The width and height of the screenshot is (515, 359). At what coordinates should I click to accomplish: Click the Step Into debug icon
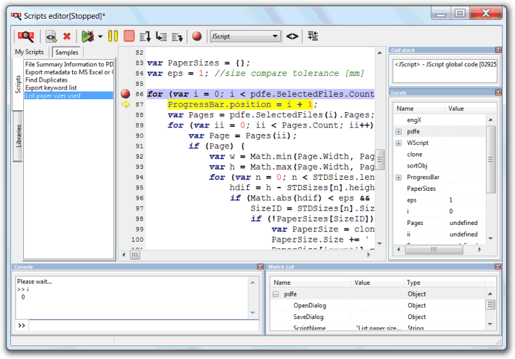tap(161, 37)
